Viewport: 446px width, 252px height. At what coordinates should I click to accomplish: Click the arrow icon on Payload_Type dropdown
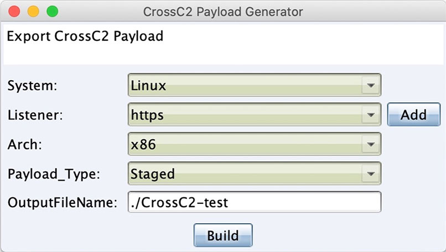click(x=371, y=174)
